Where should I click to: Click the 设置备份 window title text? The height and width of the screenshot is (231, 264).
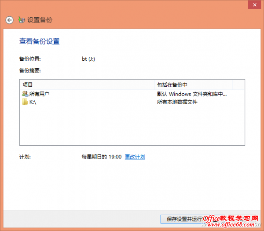coord(40,20)
